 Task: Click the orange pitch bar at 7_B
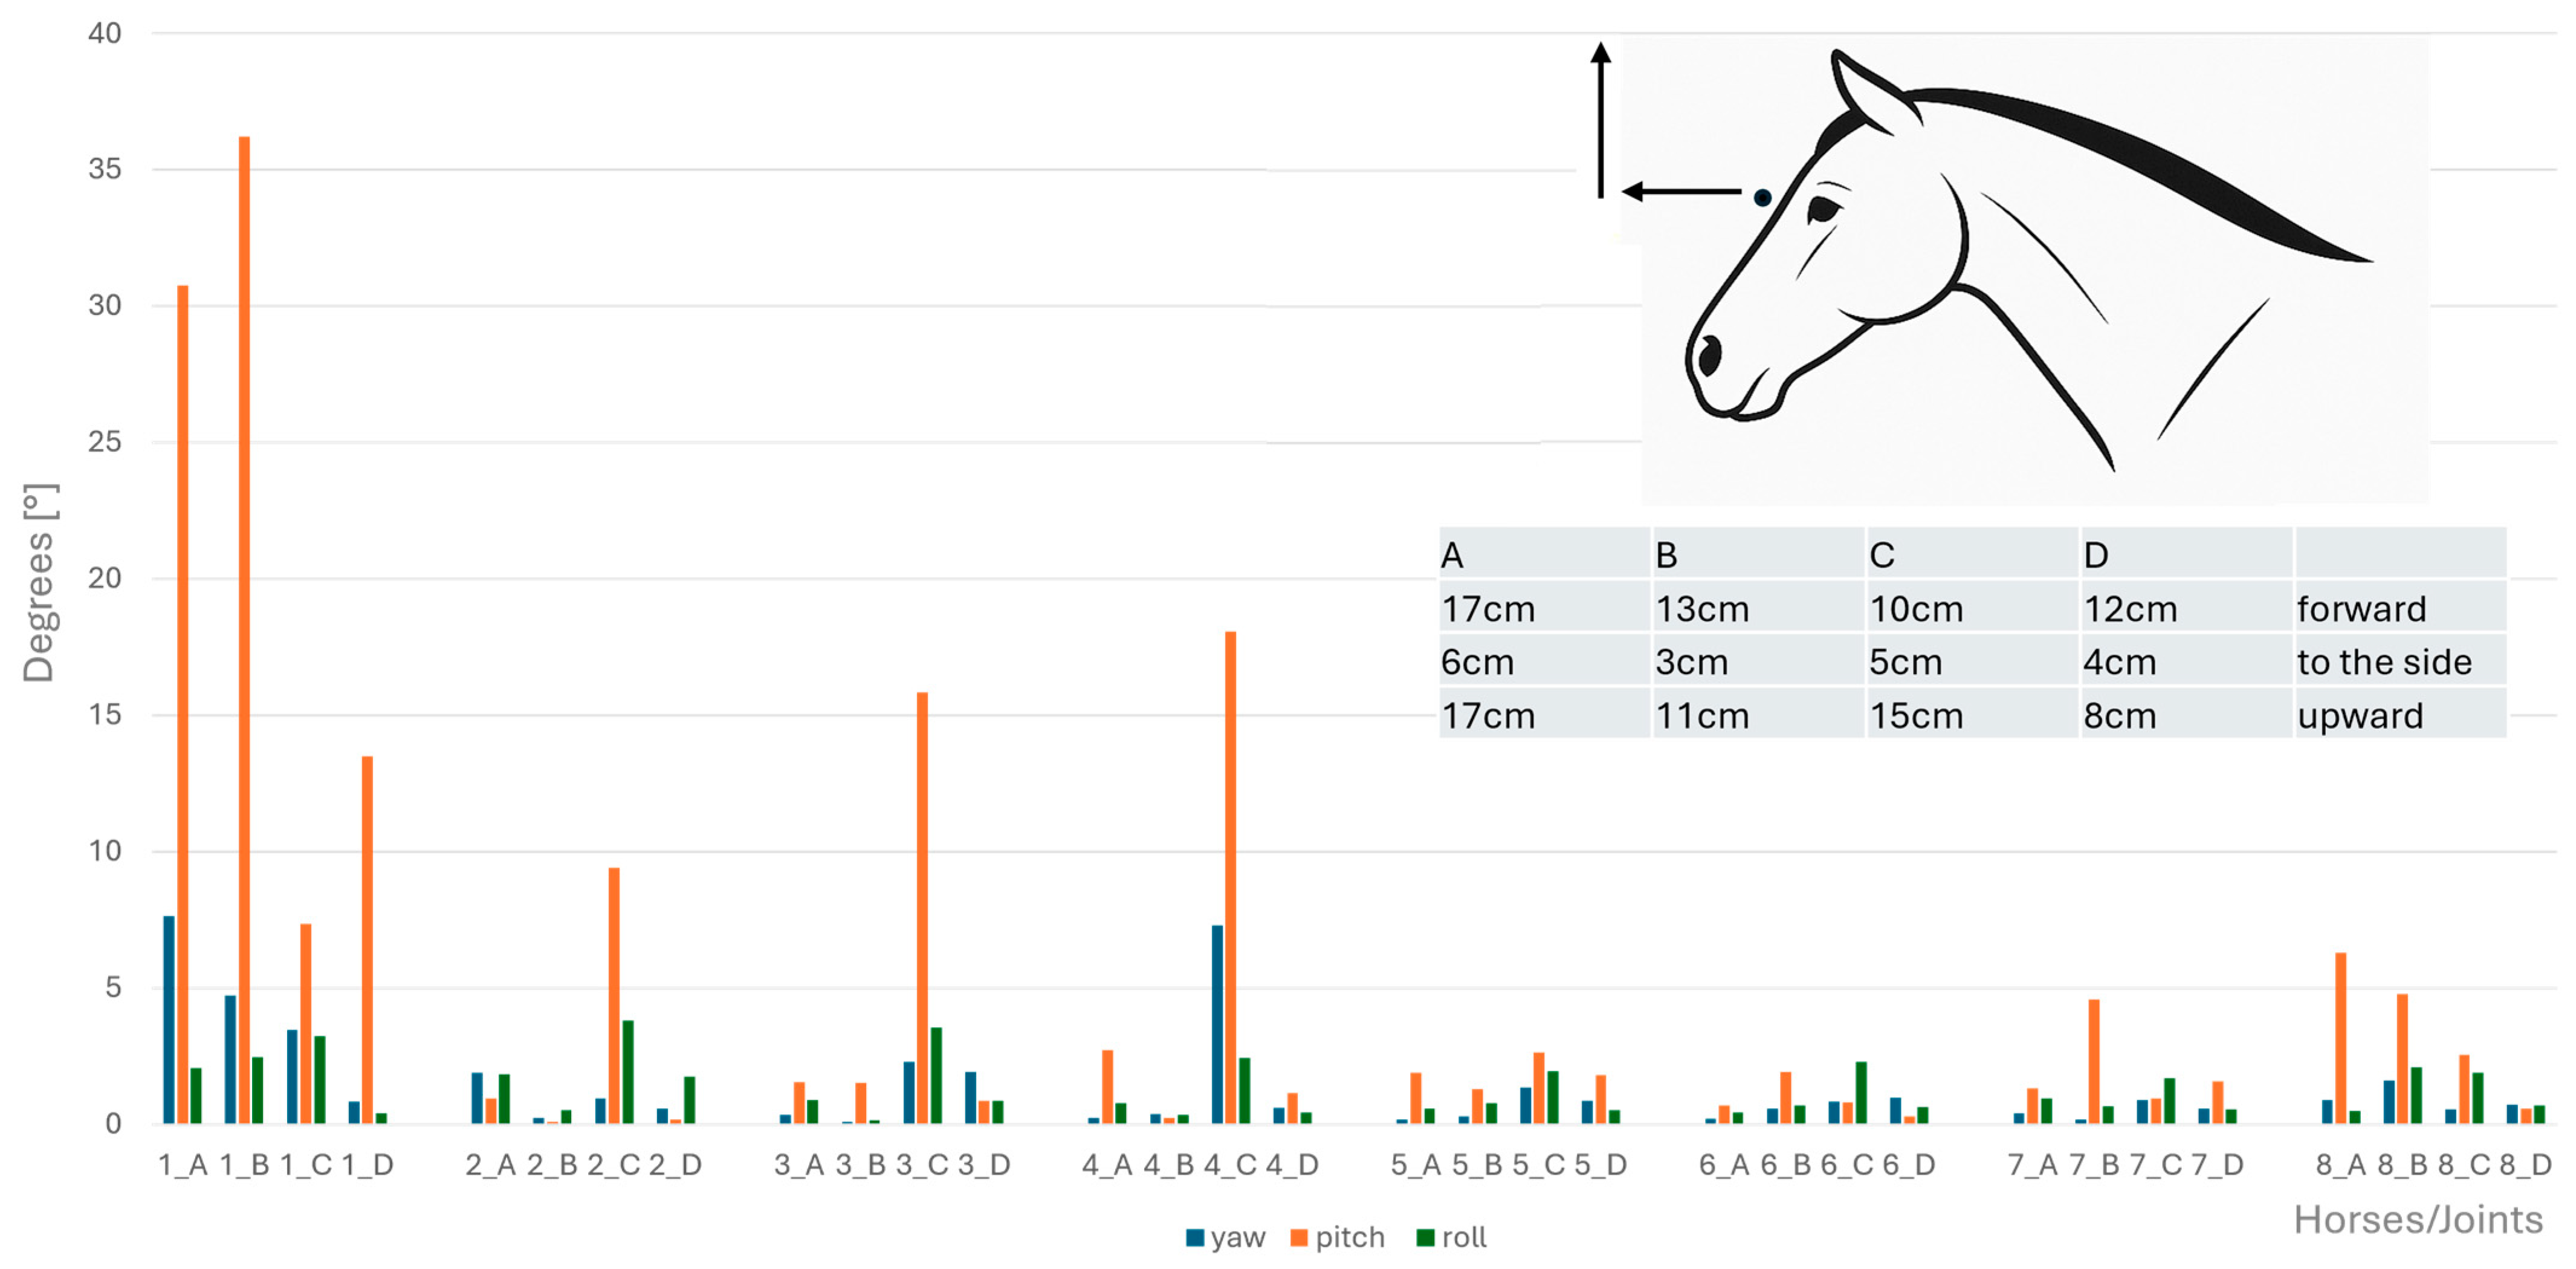tap(2094, 1061)
